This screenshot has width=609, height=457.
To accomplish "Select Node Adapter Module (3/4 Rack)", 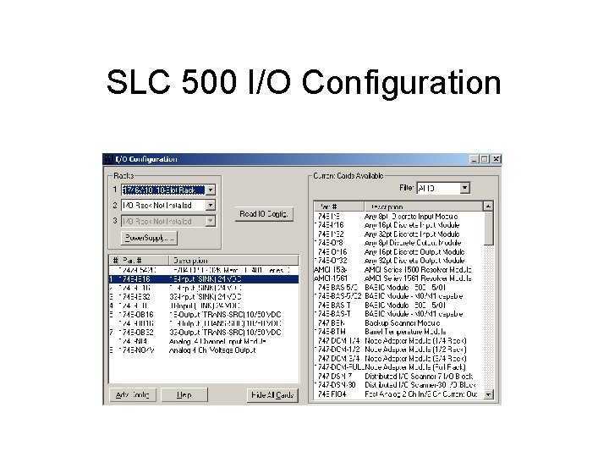I will [398, 359].
